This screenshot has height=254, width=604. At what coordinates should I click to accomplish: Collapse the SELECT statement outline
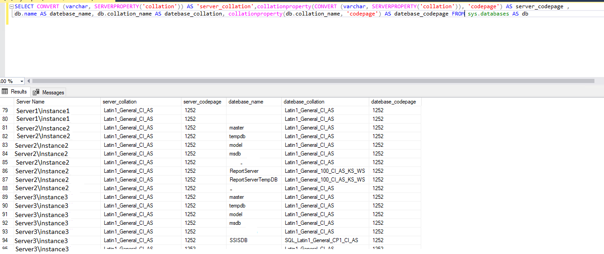11,7
